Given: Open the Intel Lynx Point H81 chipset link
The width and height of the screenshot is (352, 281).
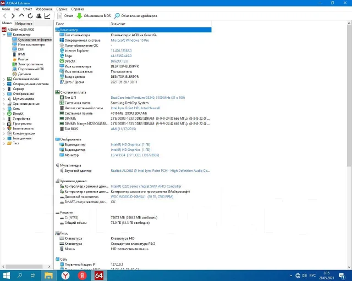Looking at the screenshot, I should click(135, 108).
